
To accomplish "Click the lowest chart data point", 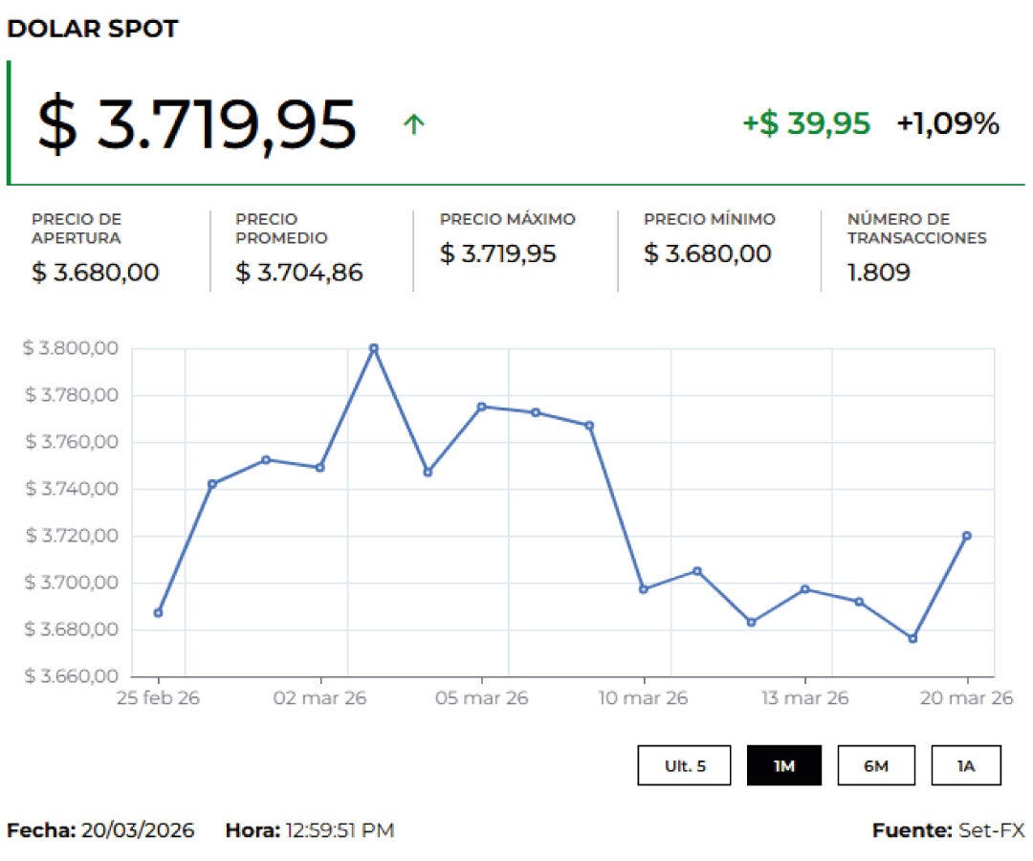I will [x=913, y=636].
